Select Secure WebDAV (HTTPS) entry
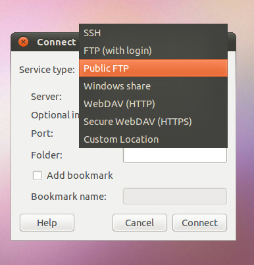The image size is (254, 265). tap(153, 122)
